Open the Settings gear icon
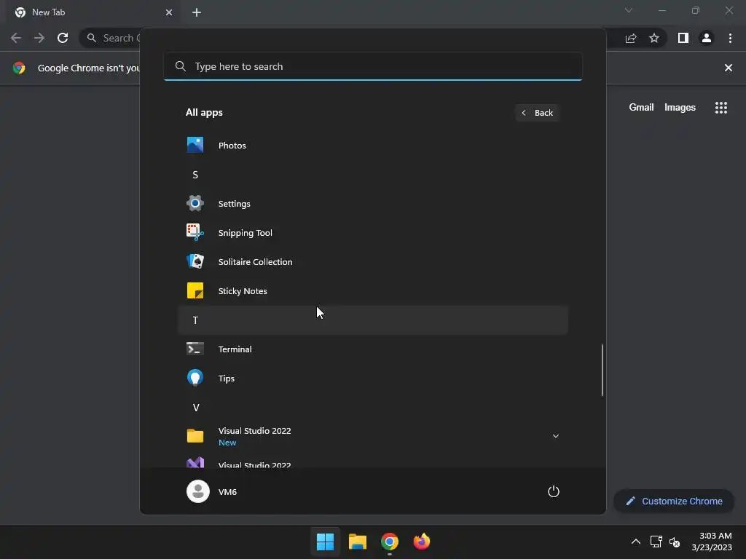The image size is (746, 559). tap(195, 204)
